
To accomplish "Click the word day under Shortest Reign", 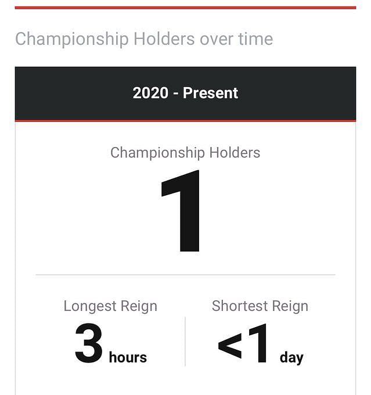I will click(291, 358).
